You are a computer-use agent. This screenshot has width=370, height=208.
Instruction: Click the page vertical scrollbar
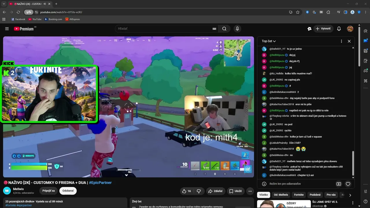359,46
